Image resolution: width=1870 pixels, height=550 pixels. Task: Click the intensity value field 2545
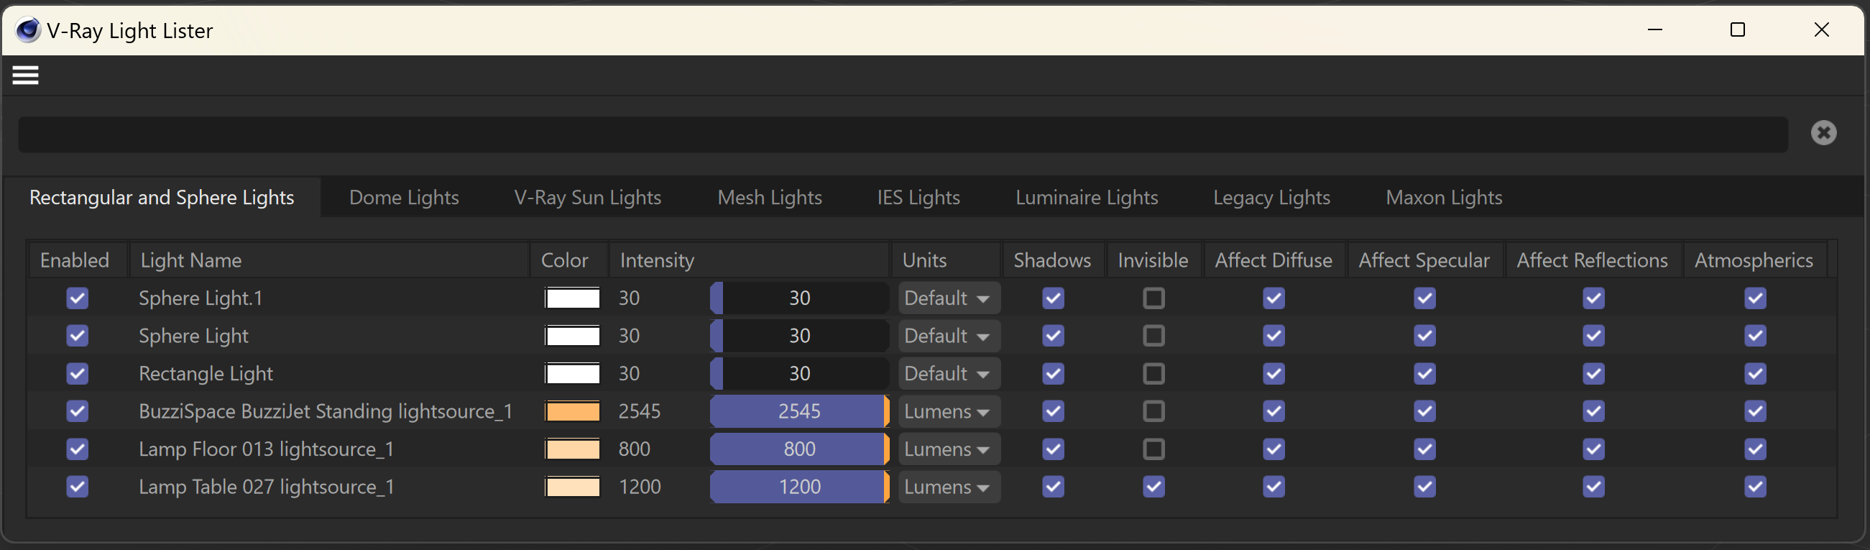tap(640, 411)
